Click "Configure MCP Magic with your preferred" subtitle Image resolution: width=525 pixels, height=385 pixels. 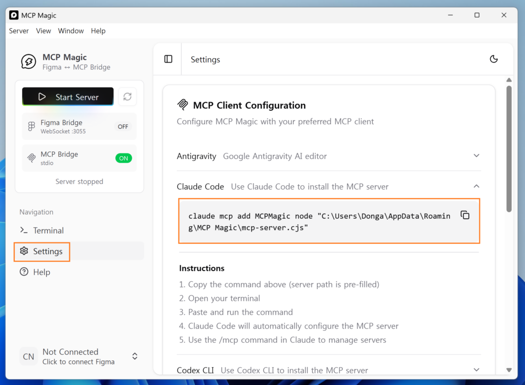click(x=275, y=121)
